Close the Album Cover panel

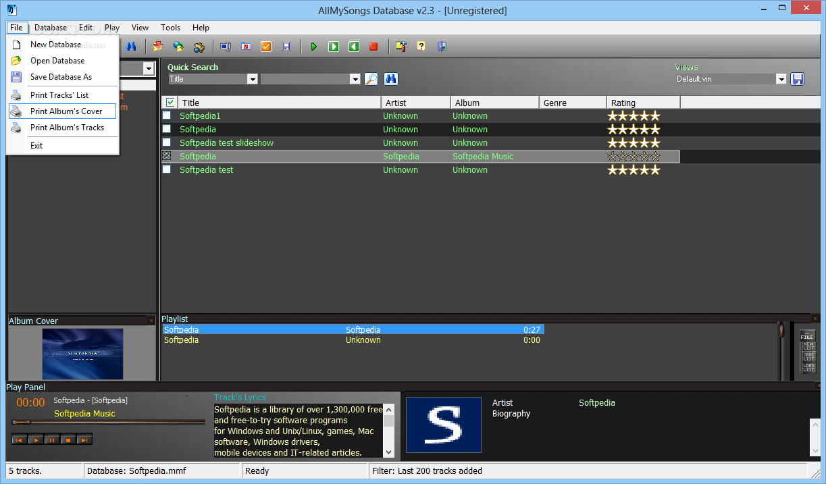(151, 321)
